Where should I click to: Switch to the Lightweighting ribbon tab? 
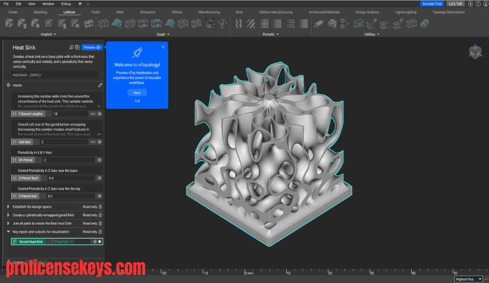click(405, 12)
